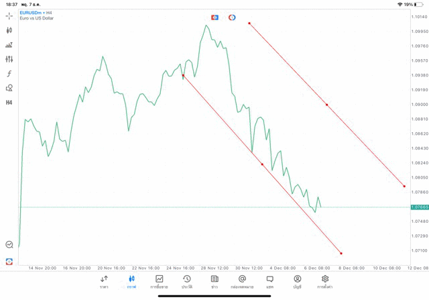Image resolution: width=429 pixels, height=300 pixels.
Task: Open the การซื้อขาย trade tab
Action: tap(160, 281)
